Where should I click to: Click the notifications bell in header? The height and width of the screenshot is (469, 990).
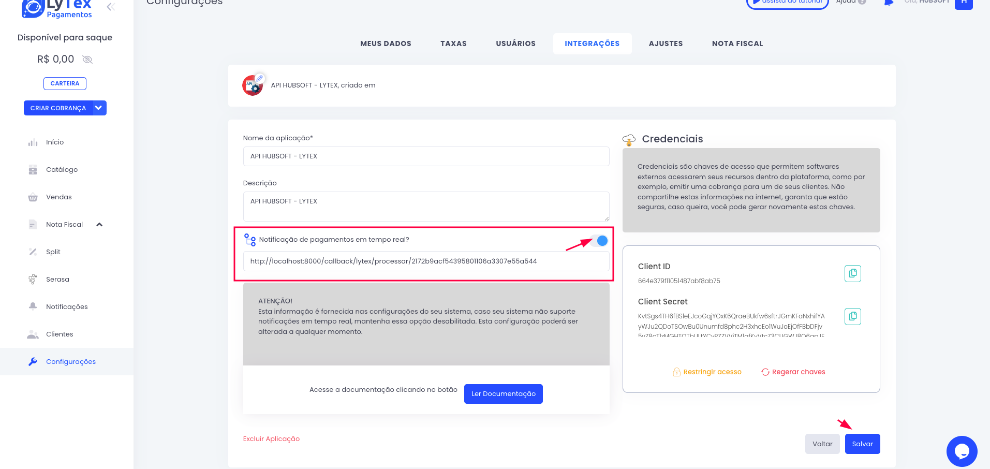889,3
